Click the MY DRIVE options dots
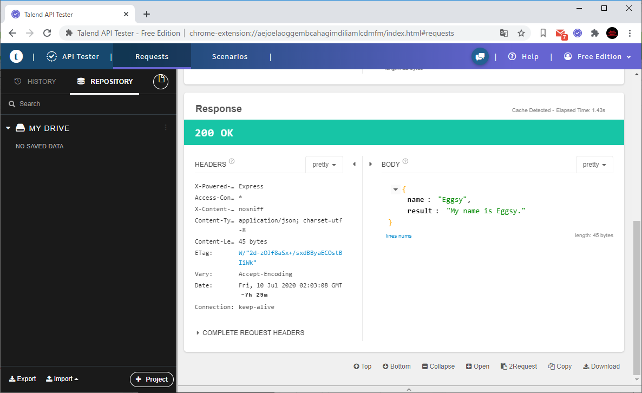 (166, 128)
